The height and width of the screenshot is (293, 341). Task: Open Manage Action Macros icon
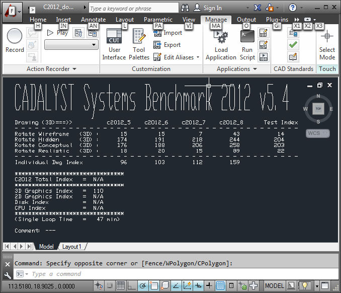[78, 33]
